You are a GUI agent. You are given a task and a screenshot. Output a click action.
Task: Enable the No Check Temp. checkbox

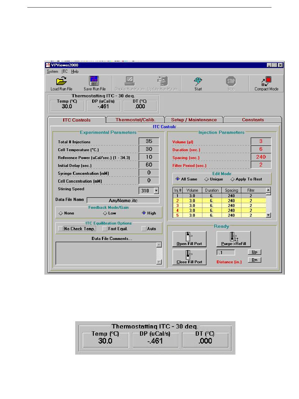60,229
